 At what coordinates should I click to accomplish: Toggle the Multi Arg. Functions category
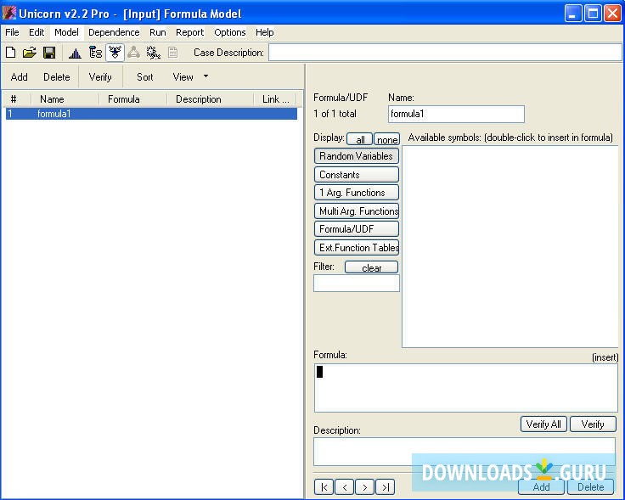[357, 211]
